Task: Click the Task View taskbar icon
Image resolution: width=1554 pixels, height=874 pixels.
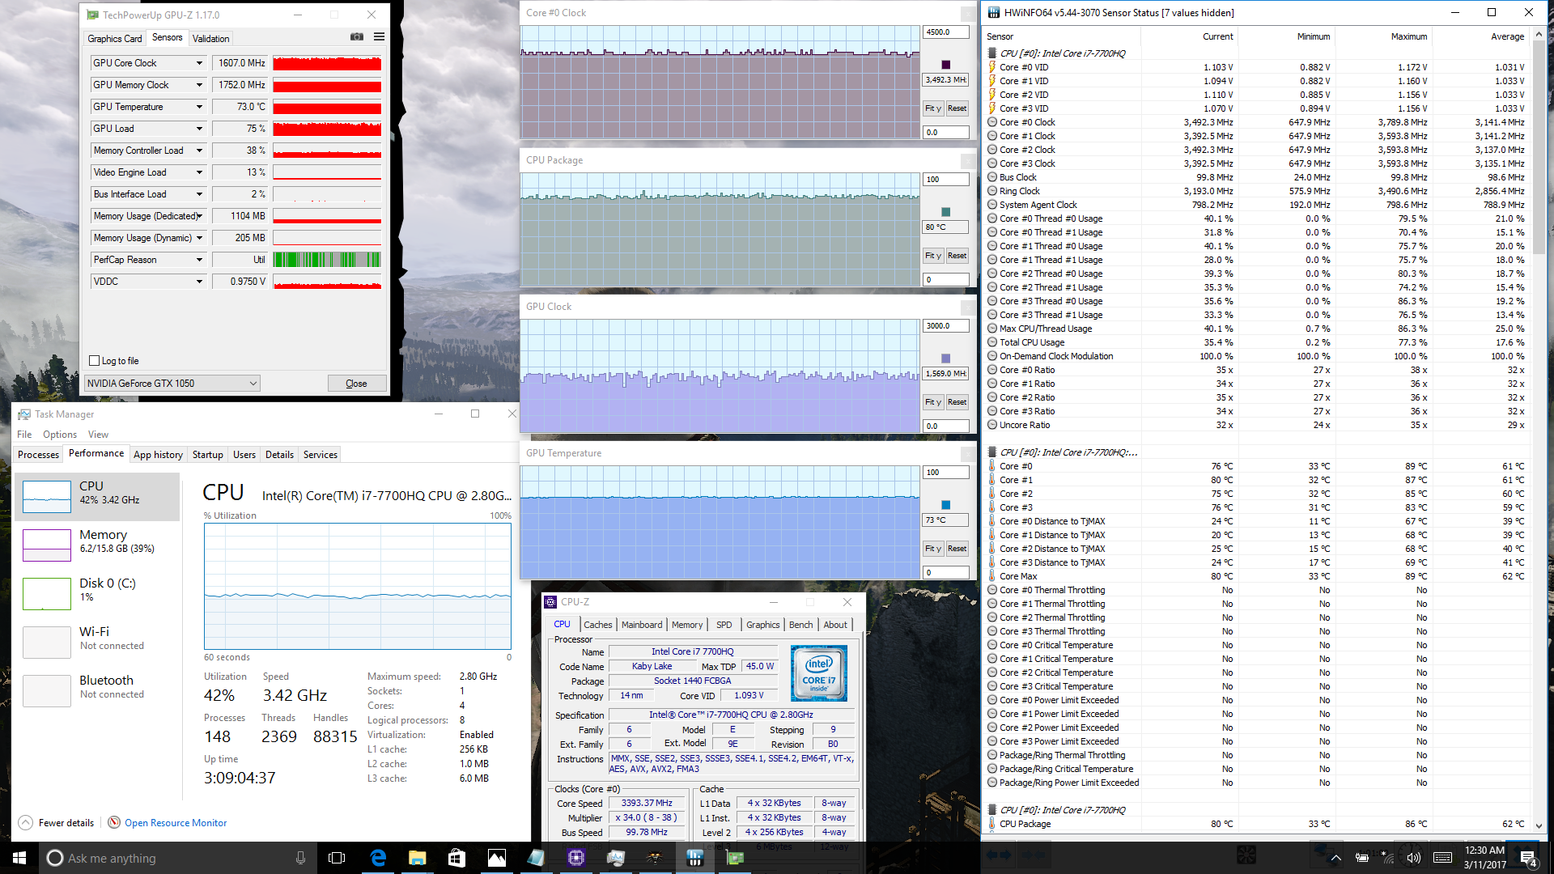Action: coord(337,858)
